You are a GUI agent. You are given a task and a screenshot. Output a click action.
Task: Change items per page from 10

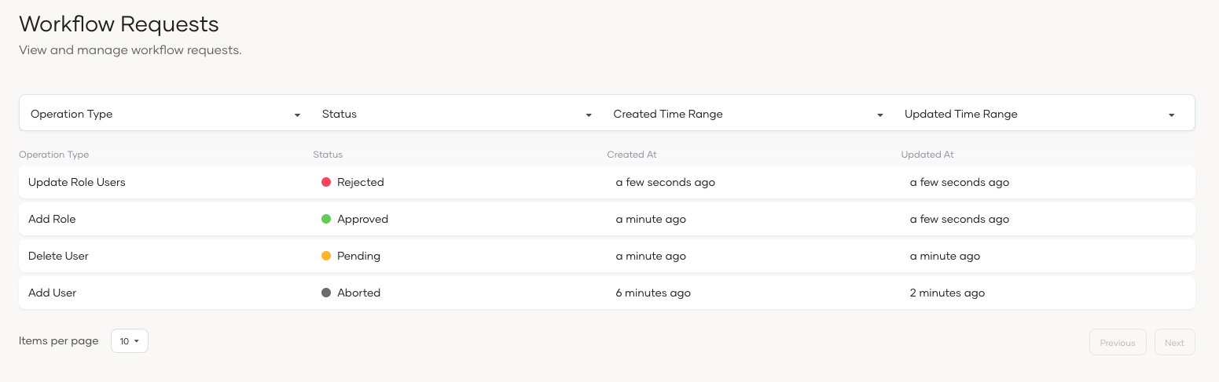(130, 341)
